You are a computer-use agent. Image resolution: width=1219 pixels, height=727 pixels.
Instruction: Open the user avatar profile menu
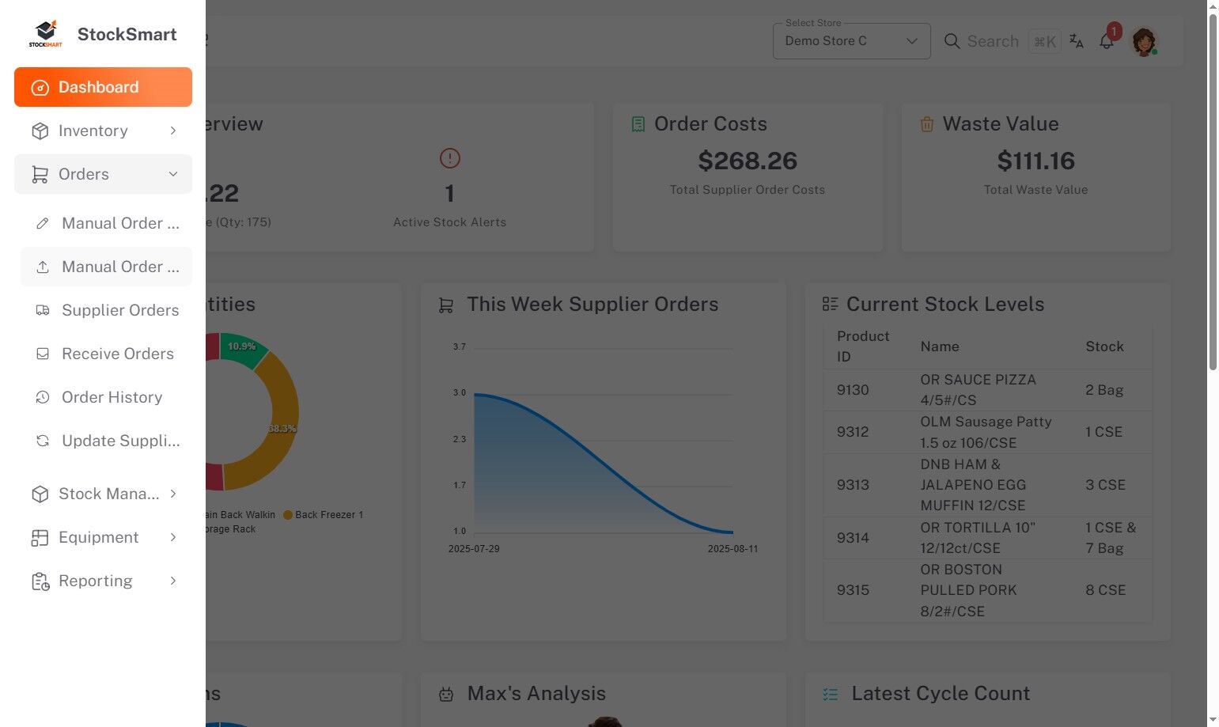pos(1144,41)
